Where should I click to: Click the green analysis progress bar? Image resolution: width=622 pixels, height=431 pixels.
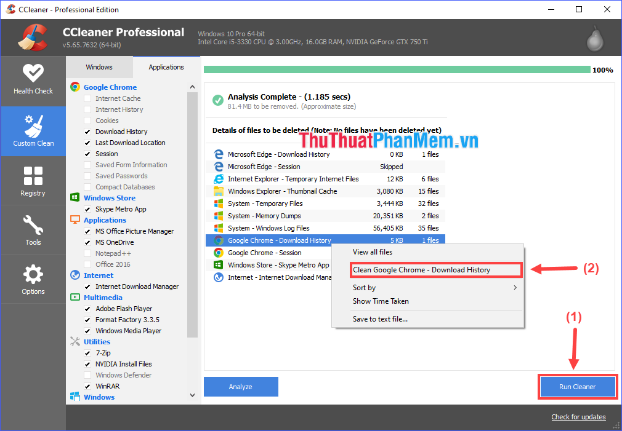397,69
